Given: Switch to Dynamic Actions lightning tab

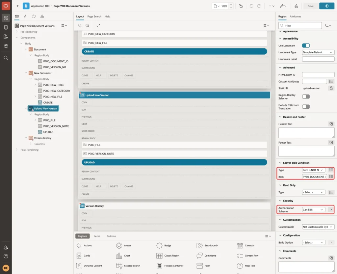Looking at the screenshot, I should click(25, 16).
